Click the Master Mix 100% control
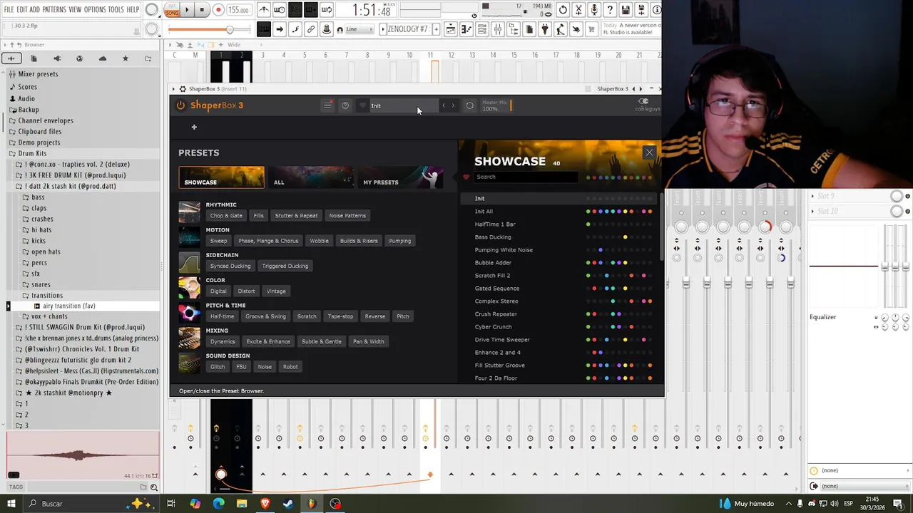913x513 pixels. (496, 105)
